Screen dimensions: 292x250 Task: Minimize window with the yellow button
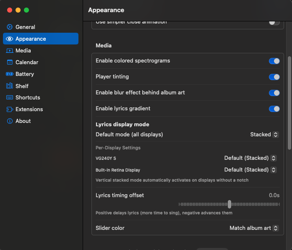pos(18,10)
